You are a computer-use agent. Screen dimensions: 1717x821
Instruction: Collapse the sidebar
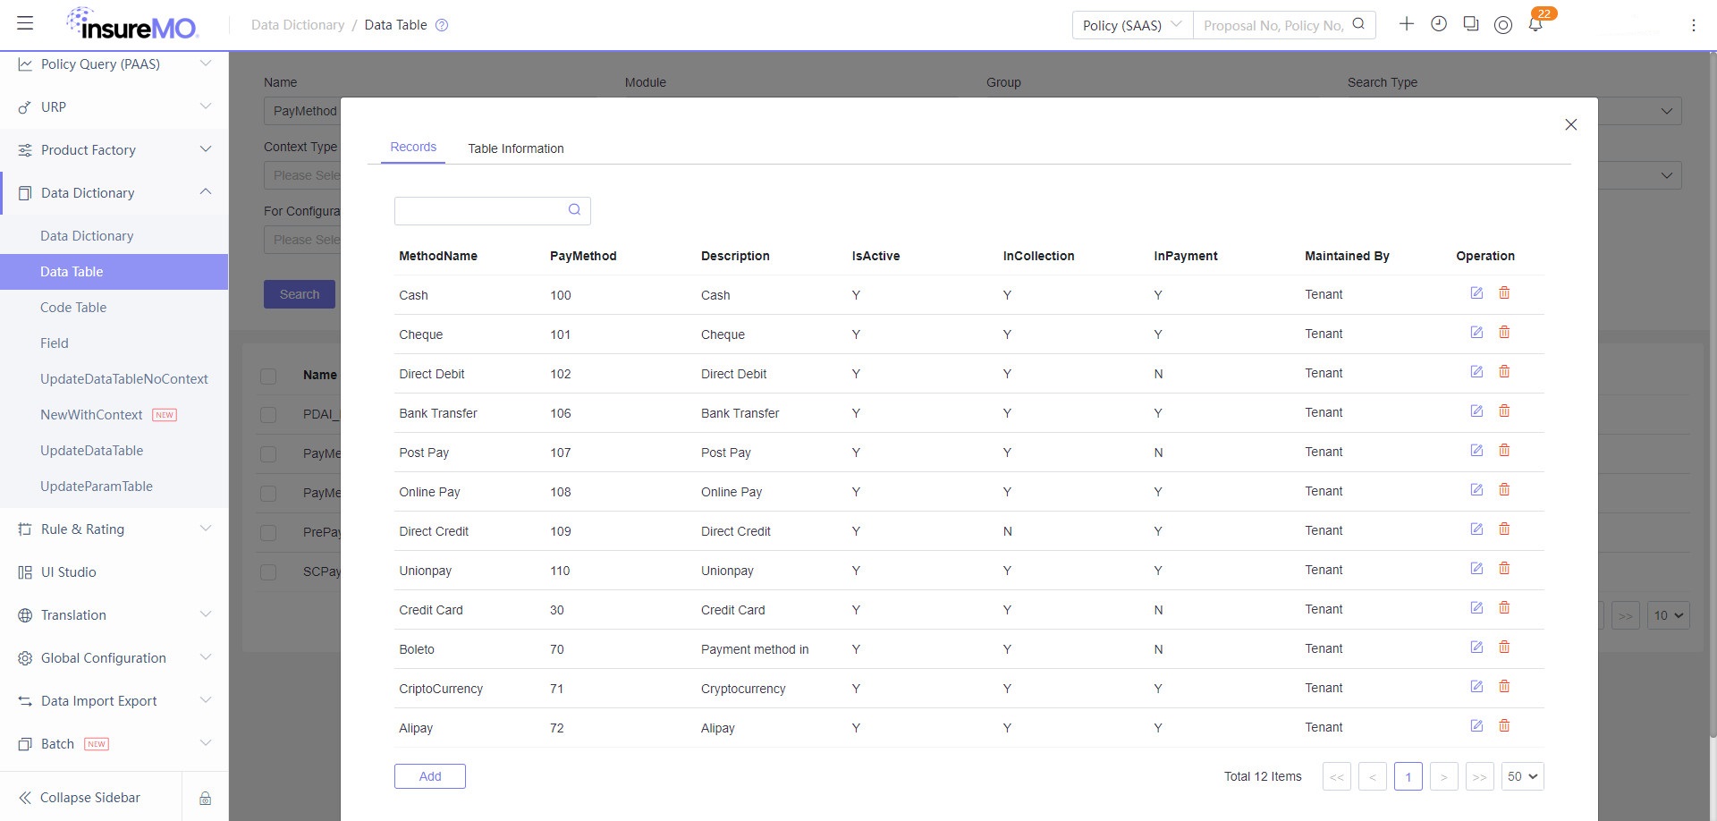(x=90, y=798)
